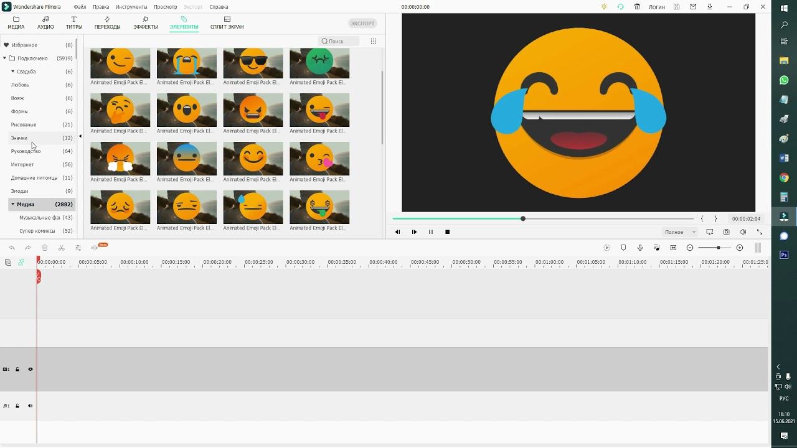This screenshot has width=797, height=448.
Task: Switch to the СПЛИТ ЭКРАН tab
Action: tap(227, 23)
